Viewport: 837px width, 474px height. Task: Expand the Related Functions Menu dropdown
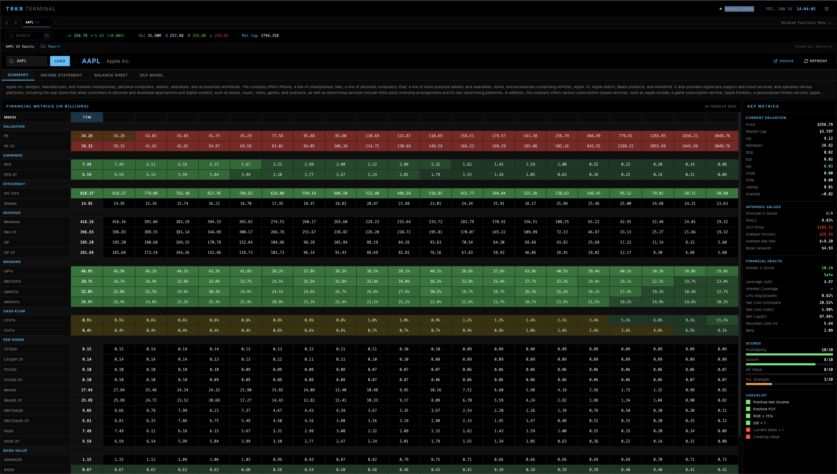coord(806,23)
